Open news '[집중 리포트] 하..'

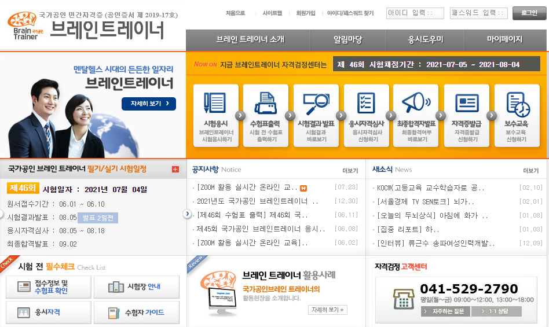pyautogui.click(x=408, y=229)
